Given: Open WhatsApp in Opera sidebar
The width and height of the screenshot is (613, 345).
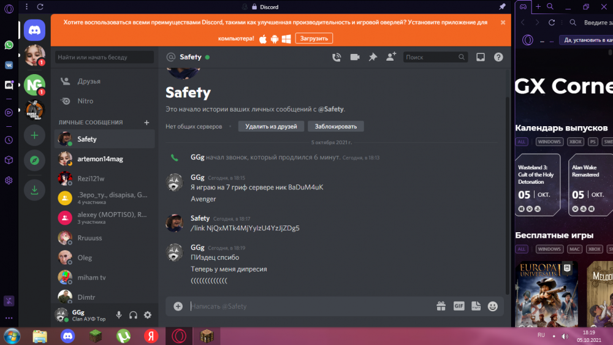Looking at the screenshot, I should pyautogui.click(x=9, y=45).
